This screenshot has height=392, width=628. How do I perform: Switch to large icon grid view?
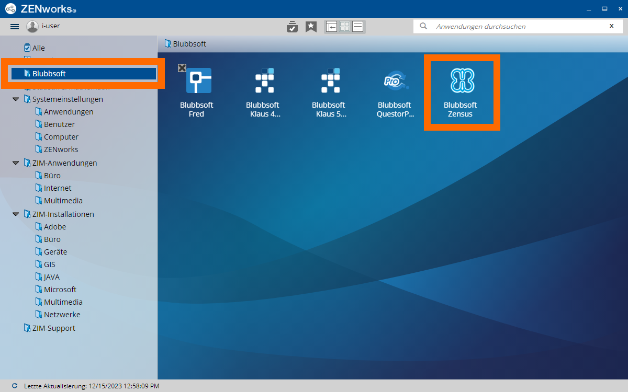(345, 27)
